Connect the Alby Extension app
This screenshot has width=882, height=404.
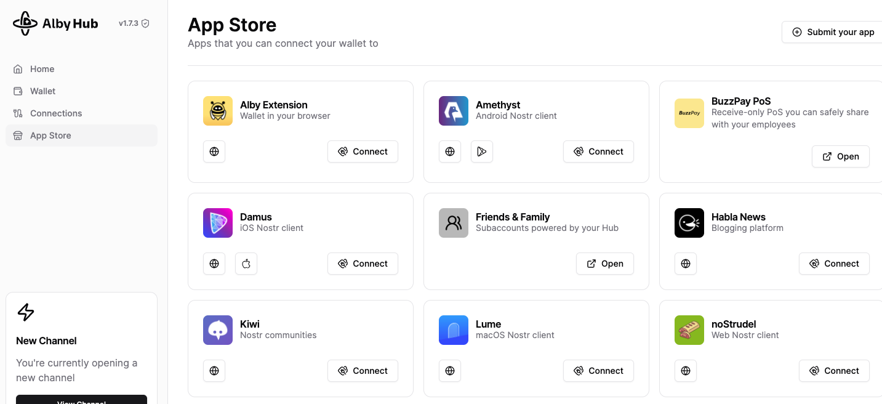point(363,151)
